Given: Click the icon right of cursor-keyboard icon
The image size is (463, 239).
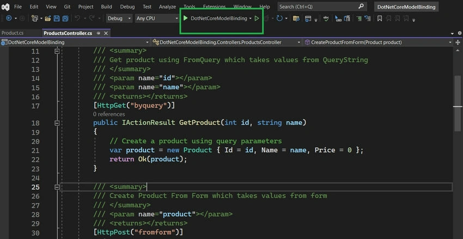Looking at the screenshot, I should point(347,18).
